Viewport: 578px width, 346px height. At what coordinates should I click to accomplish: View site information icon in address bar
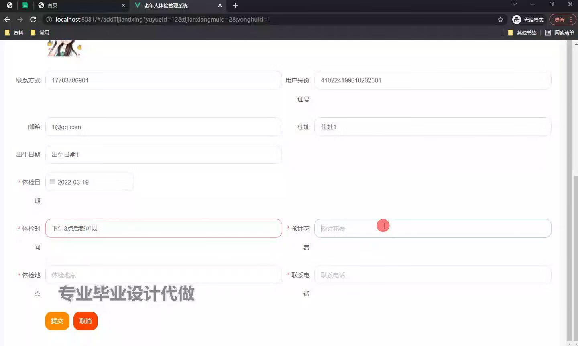(49, 20)
